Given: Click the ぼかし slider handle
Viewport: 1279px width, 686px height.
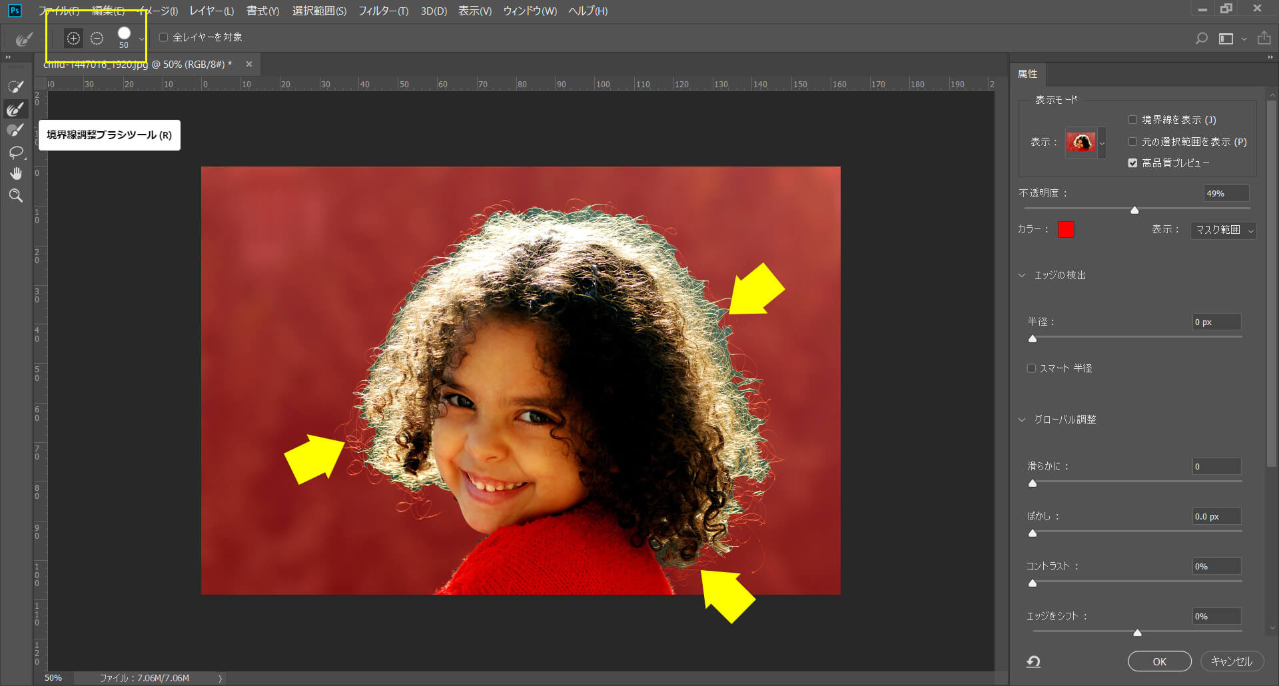Looking at the screenshot, I should coord(1033,533).
